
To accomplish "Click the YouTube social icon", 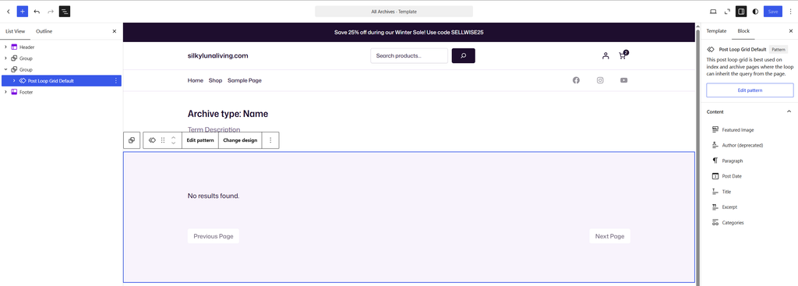I will (x=624, y=80).
